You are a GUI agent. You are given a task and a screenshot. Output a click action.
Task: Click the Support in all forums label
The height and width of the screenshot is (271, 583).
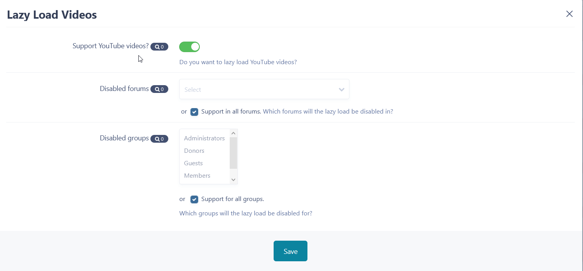(231, 112)
